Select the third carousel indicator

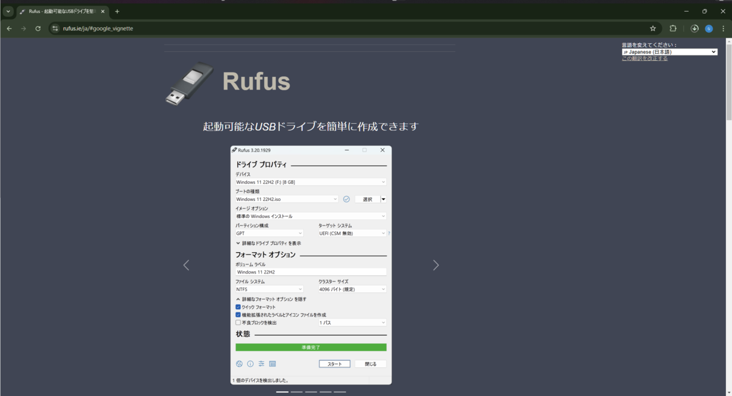point(311,392)
